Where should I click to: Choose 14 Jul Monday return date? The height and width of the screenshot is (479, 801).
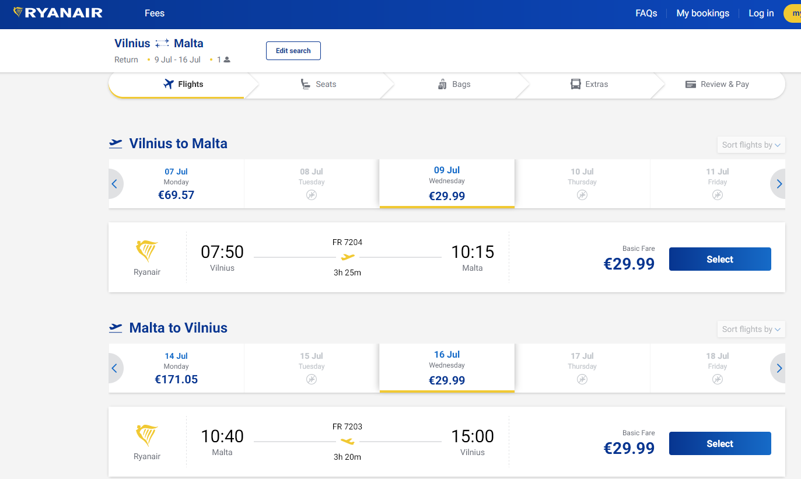pos(176,368)
